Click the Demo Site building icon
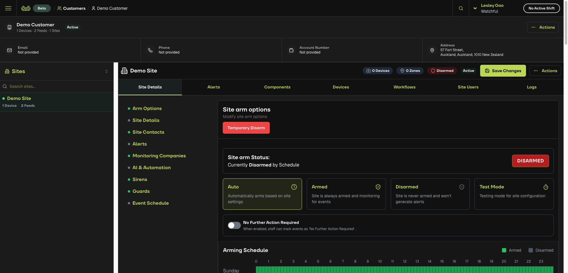 (x=124, y=71)
